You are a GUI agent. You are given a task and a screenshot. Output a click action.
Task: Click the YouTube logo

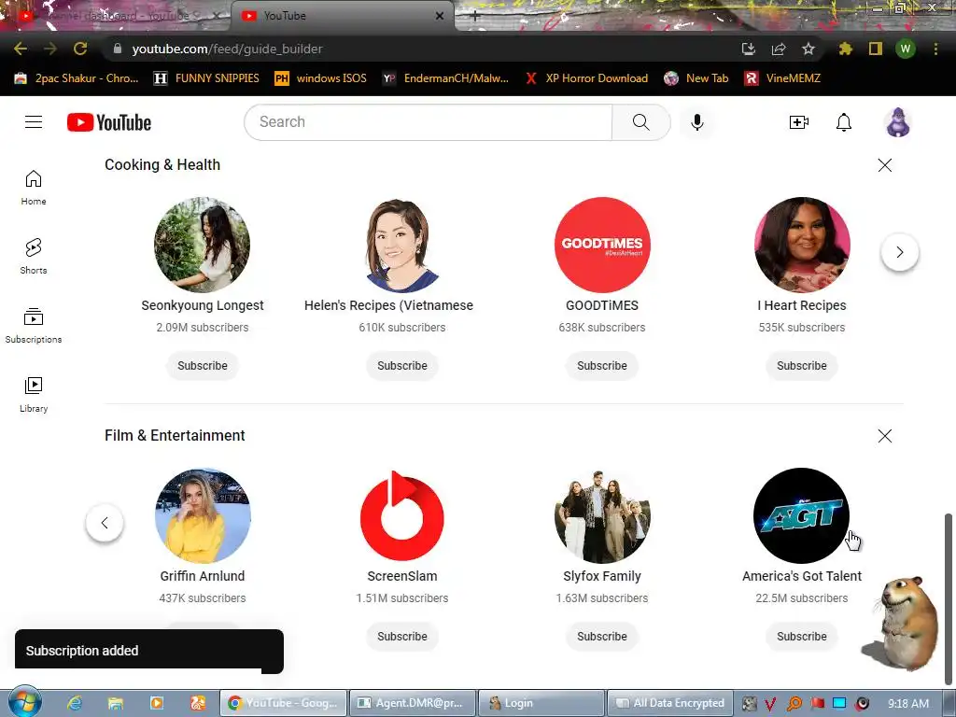(109, 122)
